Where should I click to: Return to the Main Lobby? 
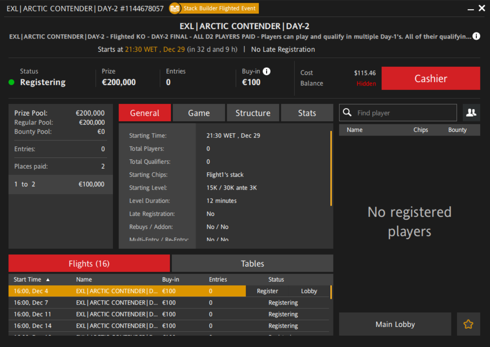pos(395,324)
